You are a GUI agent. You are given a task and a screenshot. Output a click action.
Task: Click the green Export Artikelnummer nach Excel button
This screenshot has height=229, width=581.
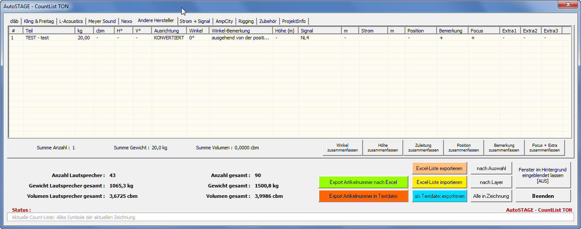(363, 182)
